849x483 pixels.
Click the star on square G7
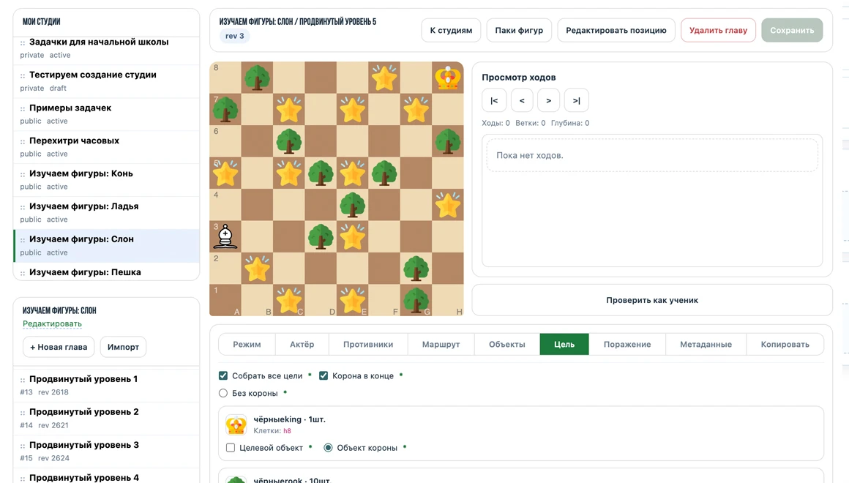416,109
